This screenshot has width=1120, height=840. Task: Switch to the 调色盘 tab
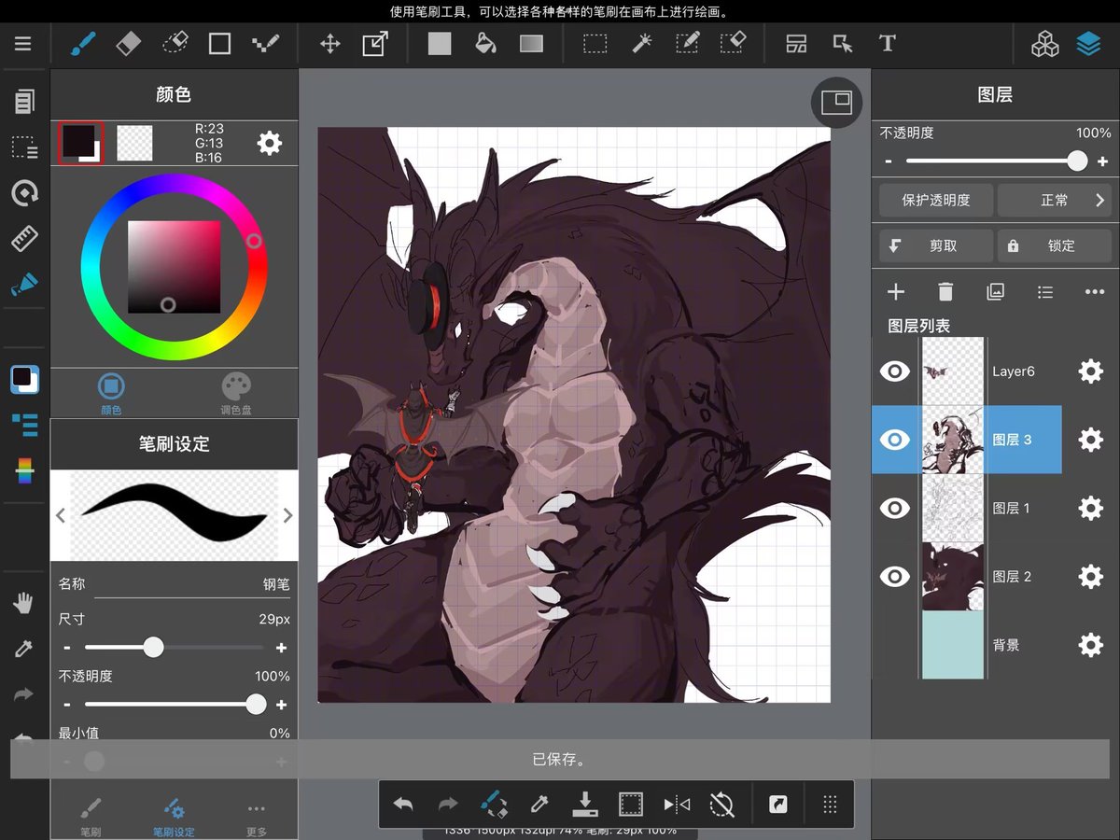[x=236, y=394]
